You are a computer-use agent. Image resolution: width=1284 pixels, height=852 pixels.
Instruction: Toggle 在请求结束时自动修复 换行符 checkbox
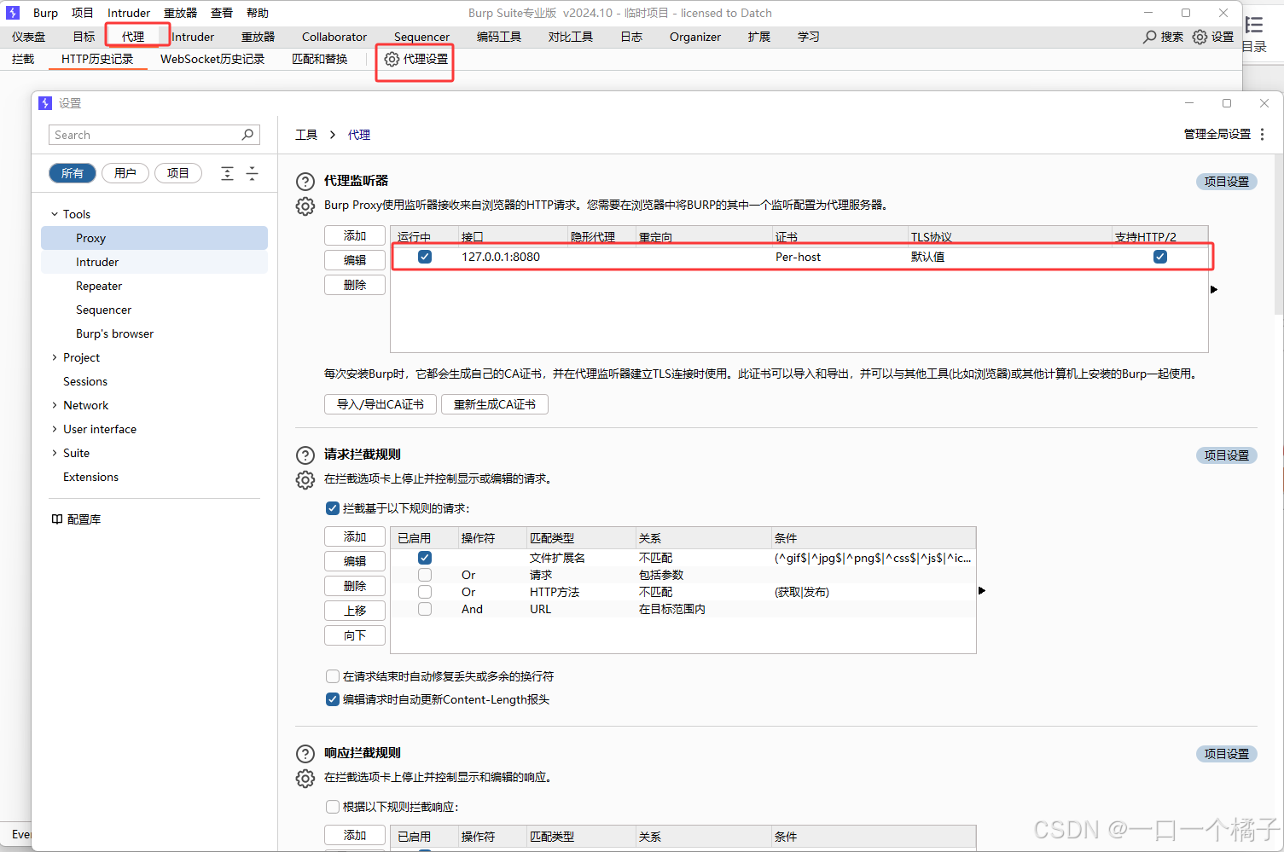[x=333, y=676]
